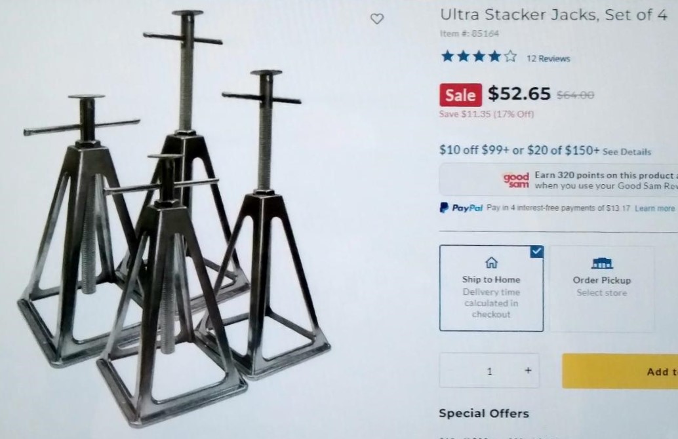Image resolution: width=678 pixels, height=439 pixels.
Task: Toggle the checked mark on Ship to Home
Action: coord(536,251)
